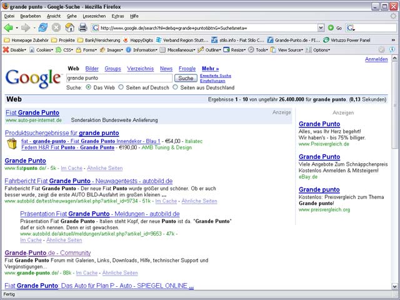
Task: Open the Lesezeichen menu
Action: point(94,16)
